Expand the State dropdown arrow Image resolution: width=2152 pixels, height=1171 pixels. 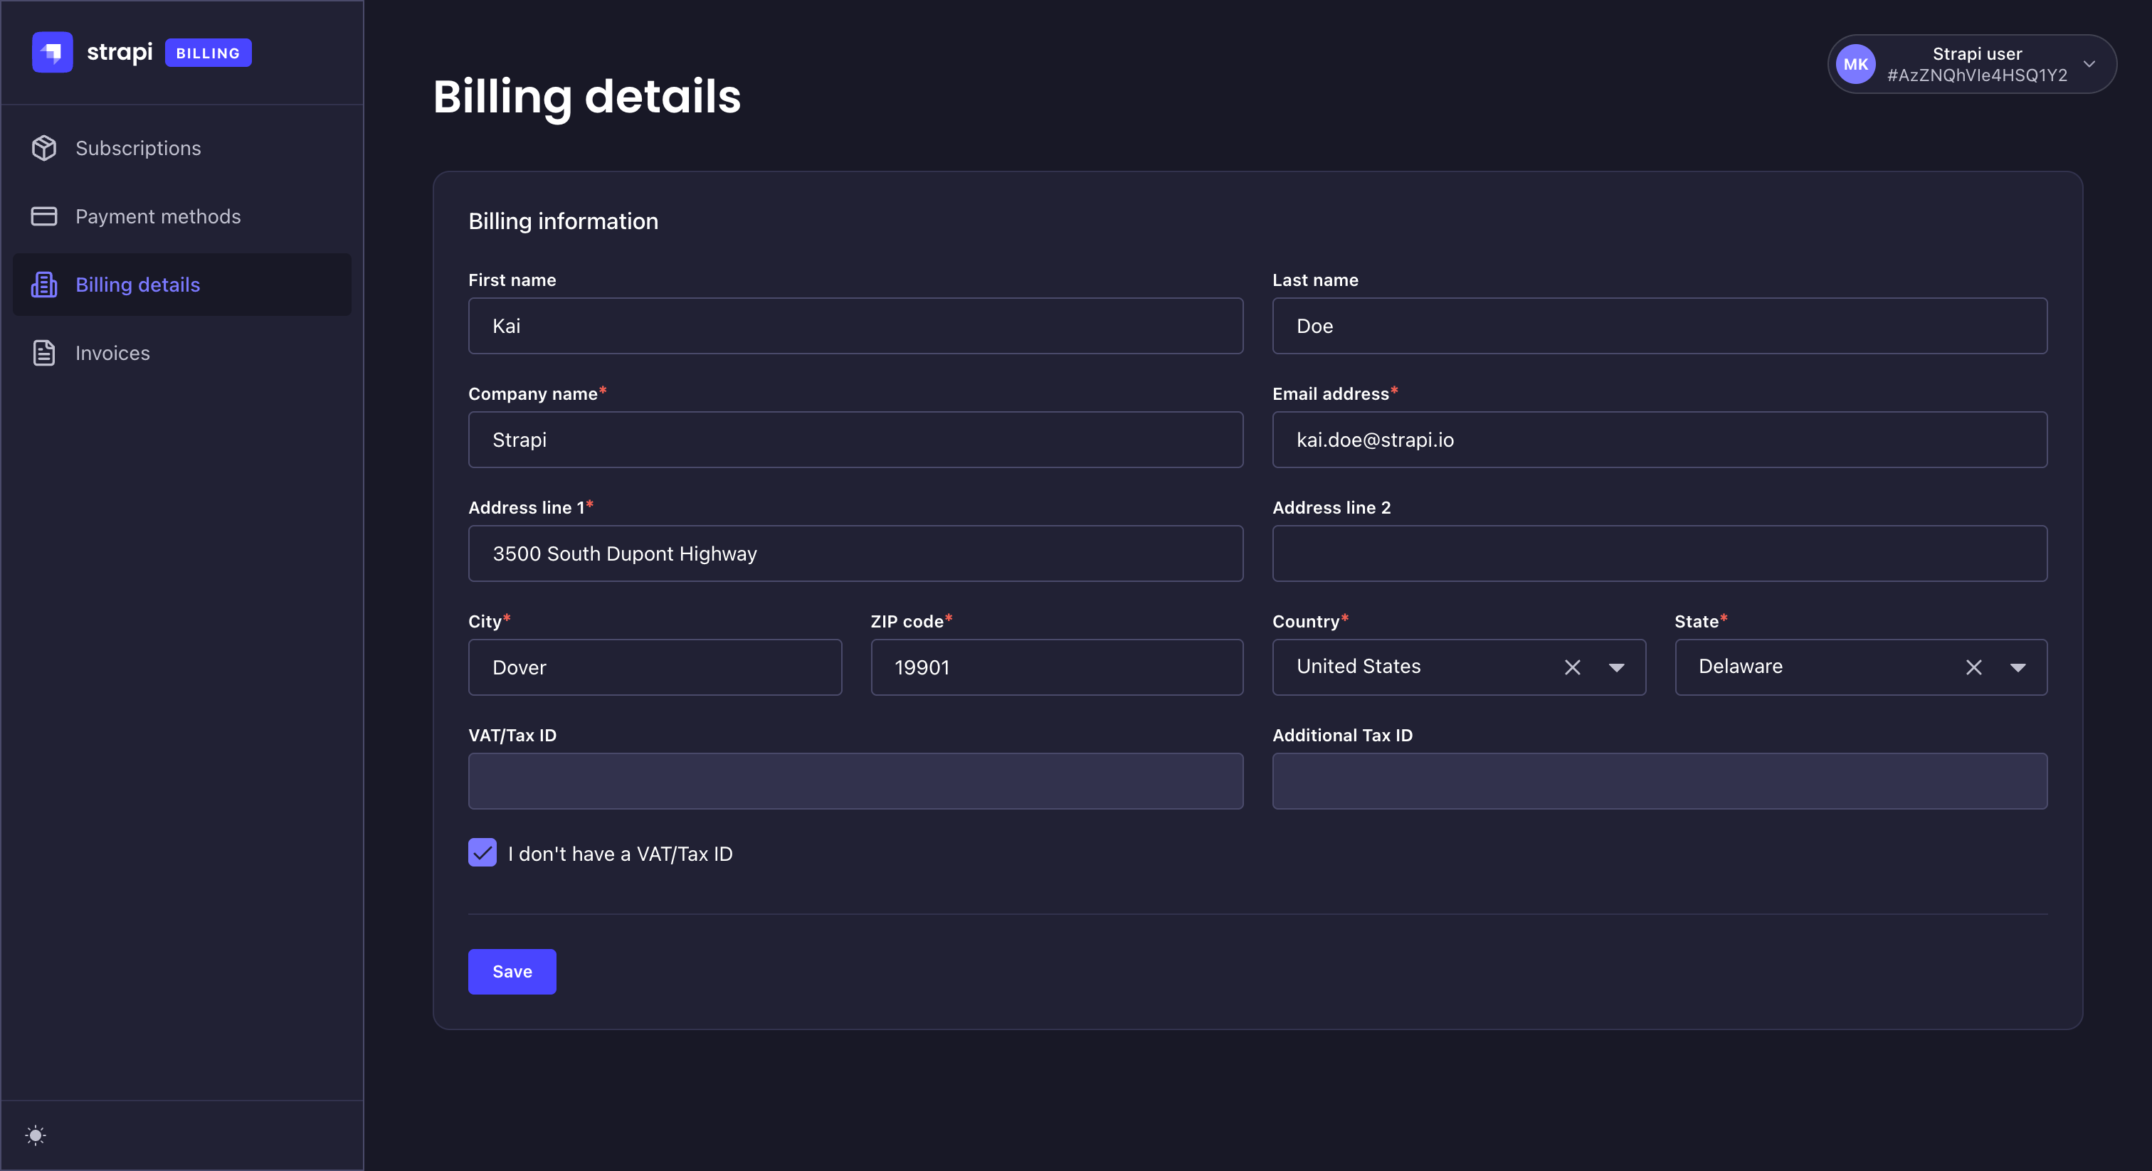coord(2018,667)
